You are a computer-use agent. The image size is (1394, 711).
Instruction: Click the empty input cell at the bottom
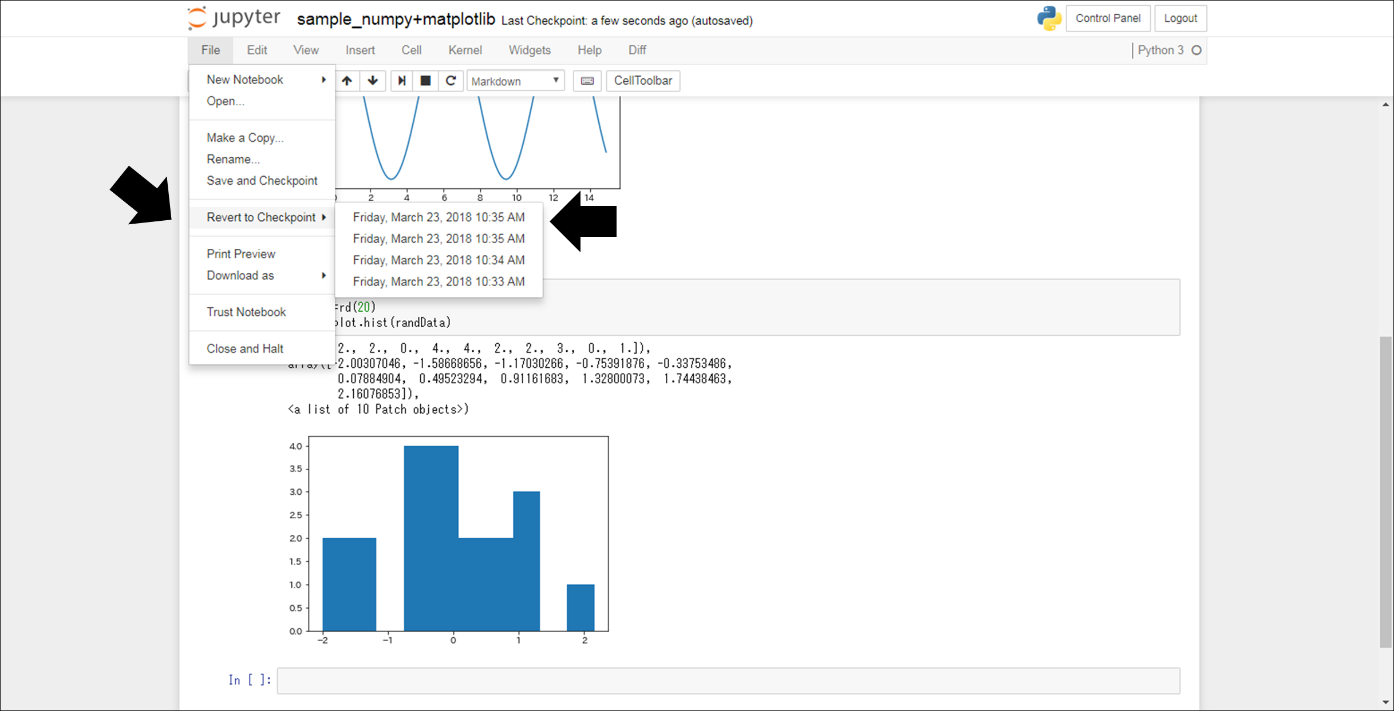point(728,681)
